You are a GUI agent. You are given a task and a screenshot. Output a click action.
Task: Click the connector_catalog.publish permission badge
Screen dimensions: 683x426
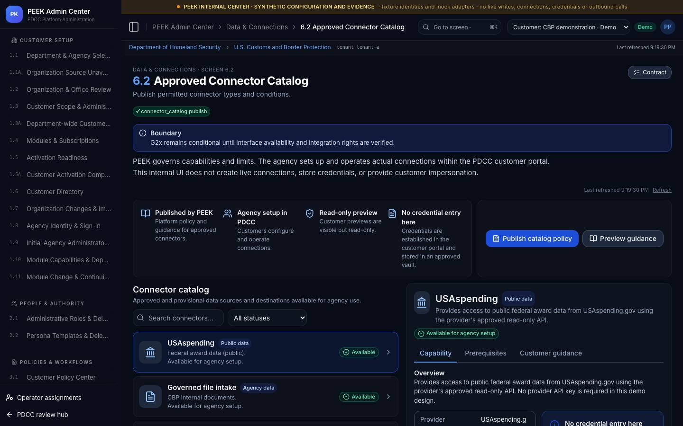(171, 111)
